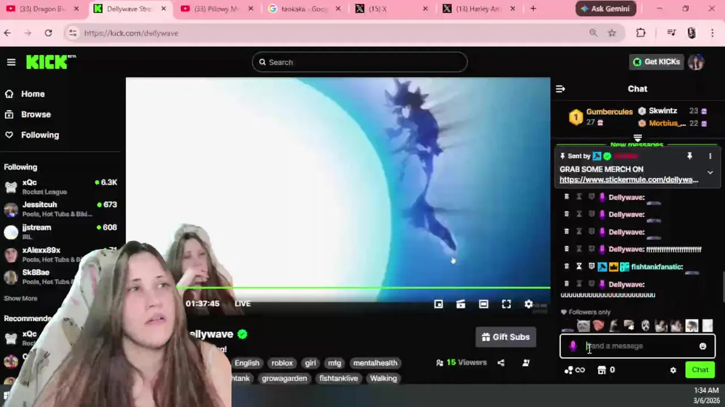Click the roblox tag
Image resolution: width=725 pixels, height=407 pixels.
pyautogui.click(x=282, y=363)
